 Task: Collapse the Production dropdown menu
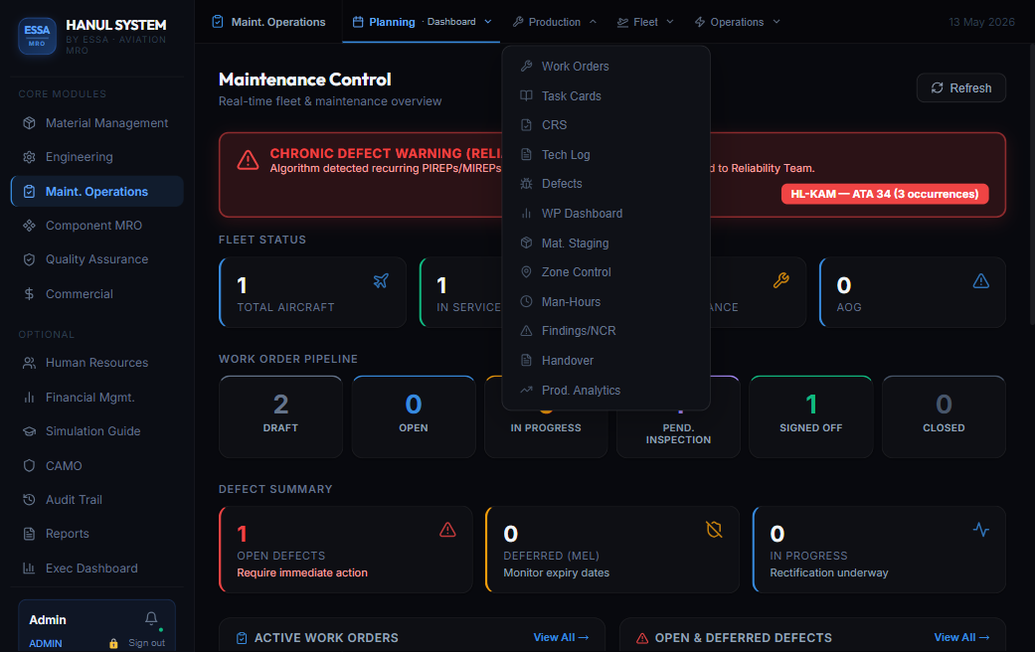click(555, 22)
